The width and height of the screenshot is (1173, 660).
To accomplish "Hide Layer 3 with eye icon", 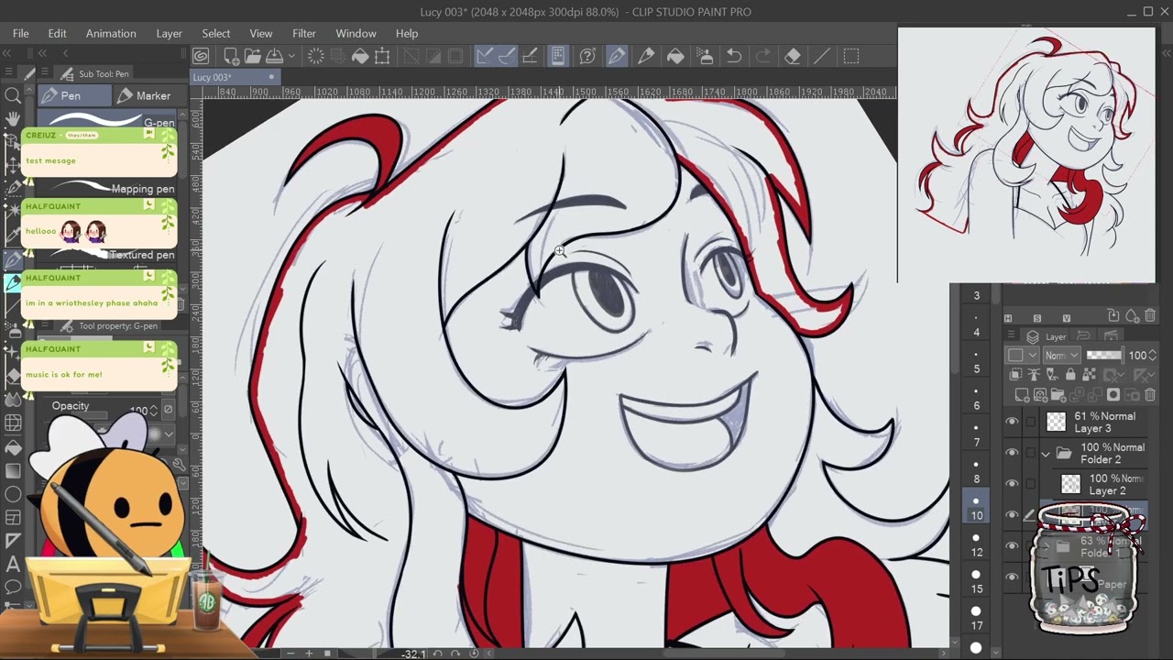I will (1012, 422).
